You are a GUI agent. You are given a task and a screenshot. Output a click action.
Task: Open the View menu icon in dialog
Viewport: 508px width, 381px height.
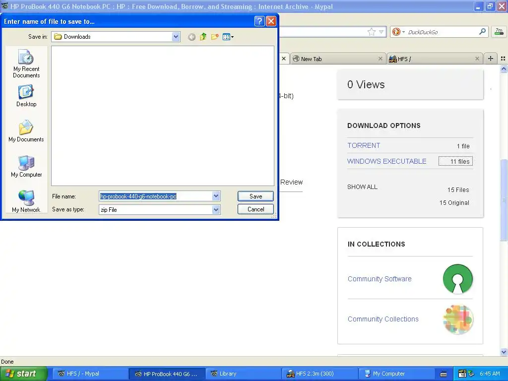(x=228, y=37)
